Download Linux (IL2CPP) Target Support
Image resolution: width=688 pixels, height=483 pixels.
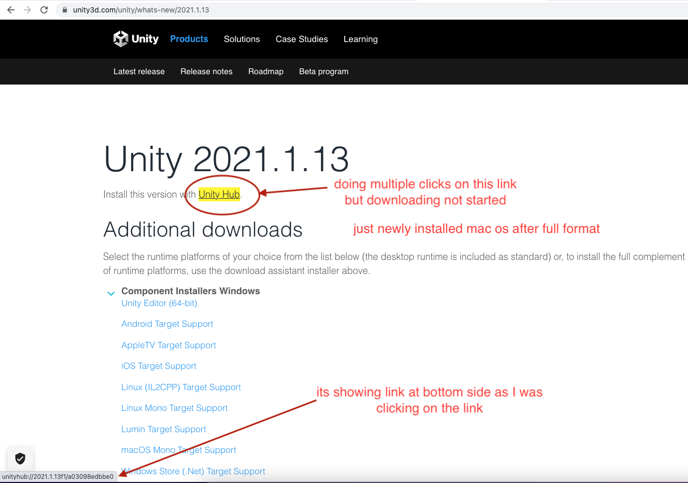pyautogui.click(x=181, y=387)
